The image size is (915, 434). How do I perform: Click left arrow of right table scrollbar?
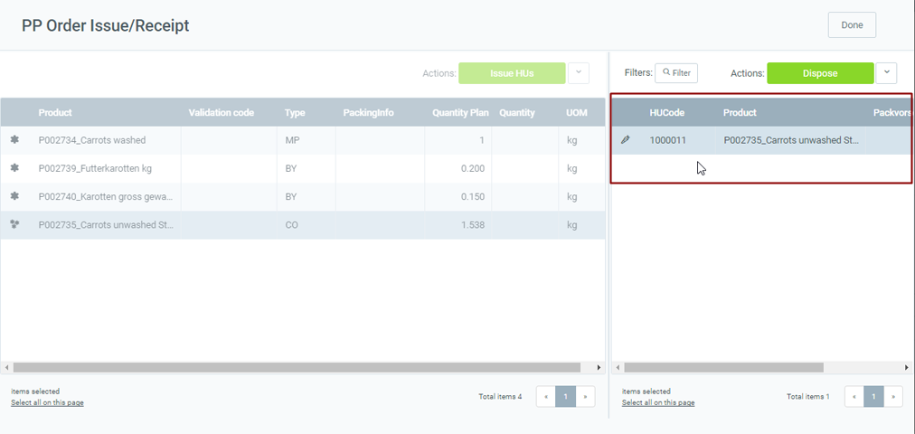pos(617,367)
